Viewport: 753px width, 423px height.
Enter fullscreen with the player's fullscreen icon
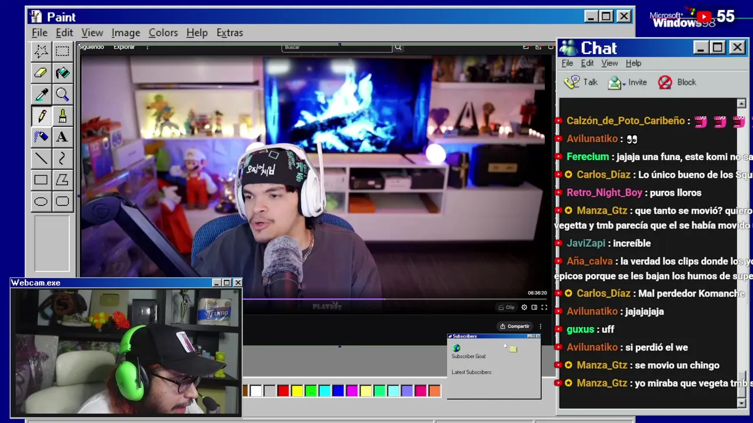[x=544, y=307]
